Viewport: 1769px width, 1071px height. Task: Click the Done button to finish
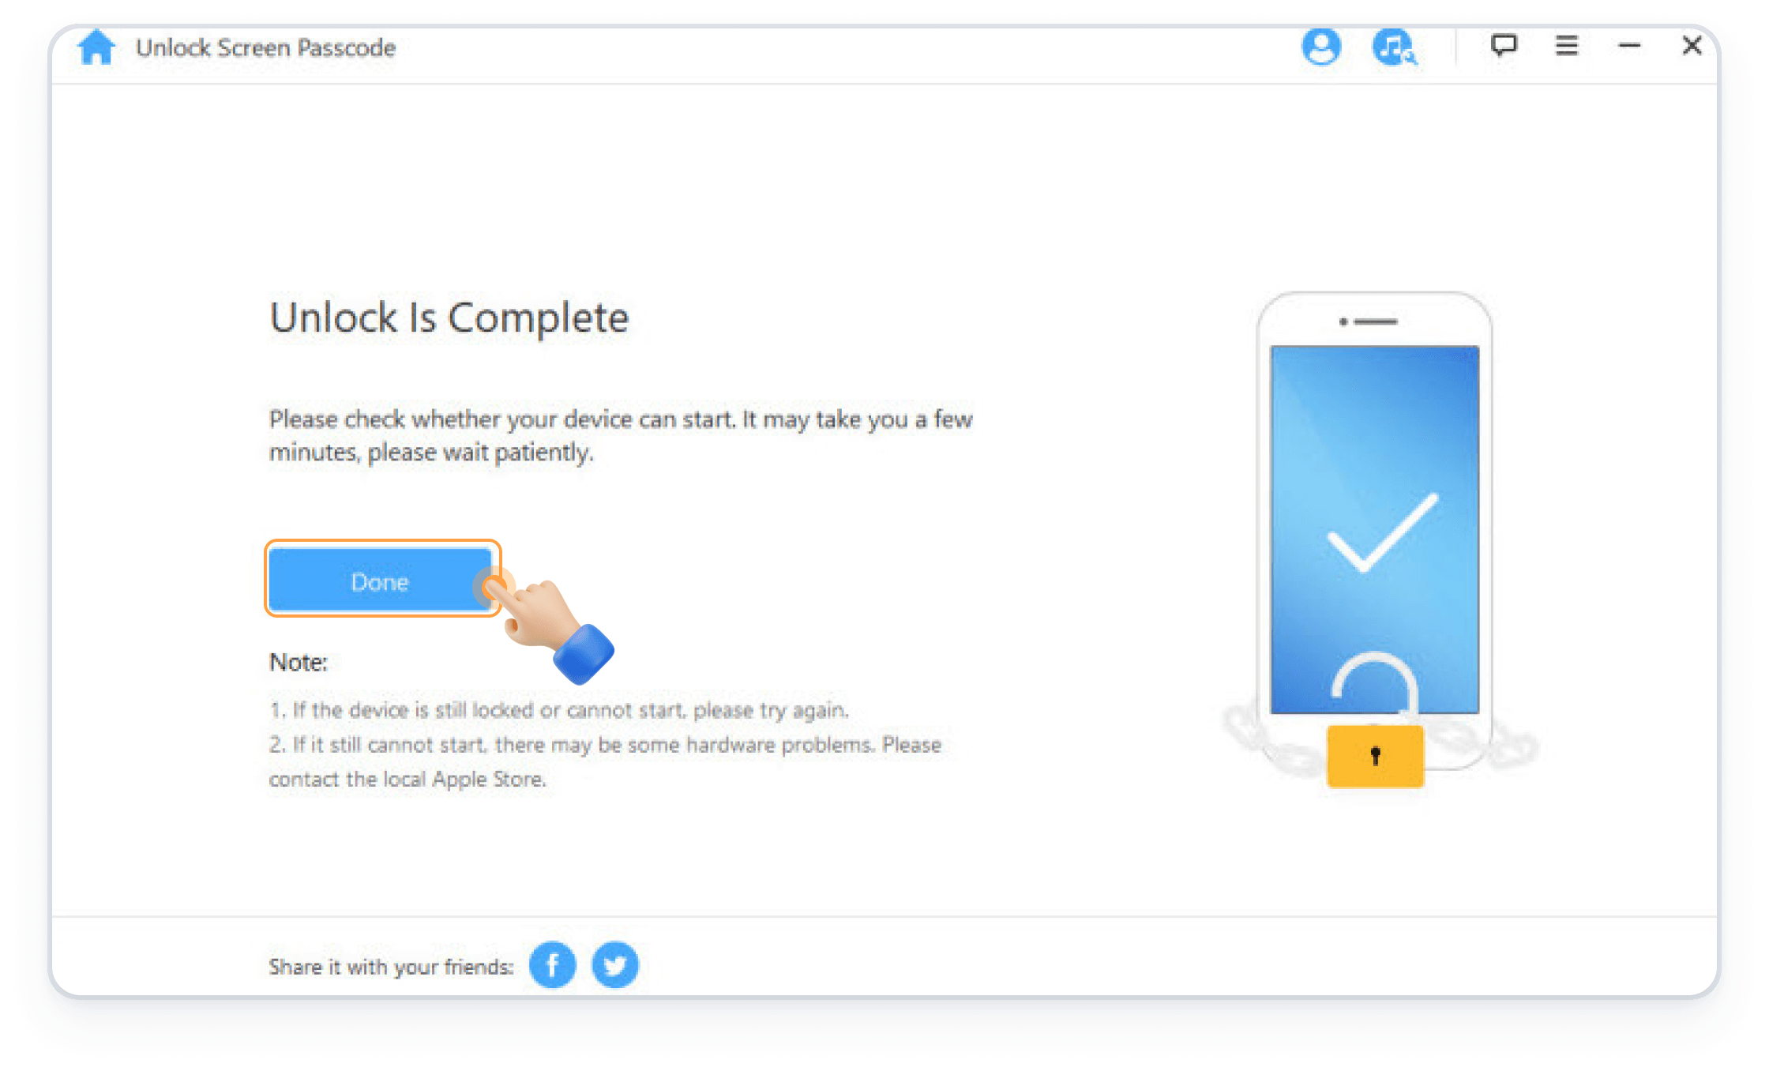(379, 581)
